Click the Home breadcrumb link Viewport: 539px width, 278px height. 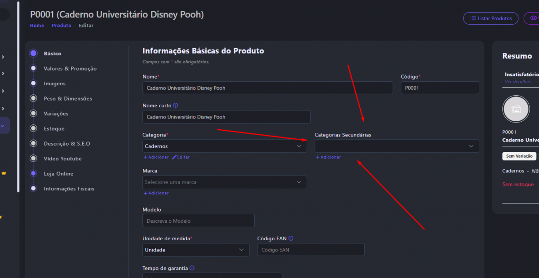tap(37, 26)
